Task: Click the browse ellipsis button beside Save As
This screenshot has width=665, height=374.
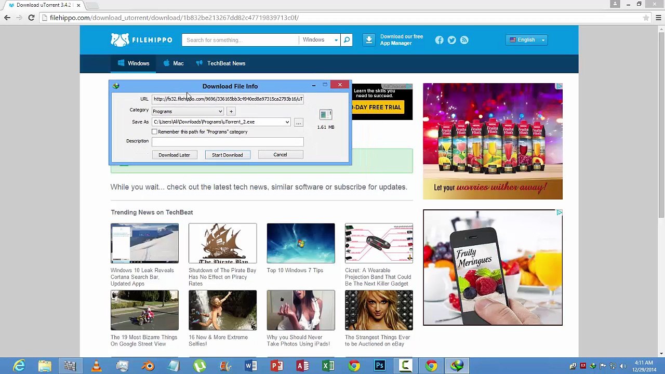Action: 298,122
